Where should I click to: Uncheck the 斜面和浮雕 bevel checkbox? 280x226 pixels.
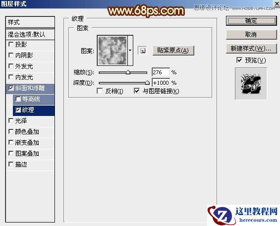pyautogui.click(x=11, y=88)
